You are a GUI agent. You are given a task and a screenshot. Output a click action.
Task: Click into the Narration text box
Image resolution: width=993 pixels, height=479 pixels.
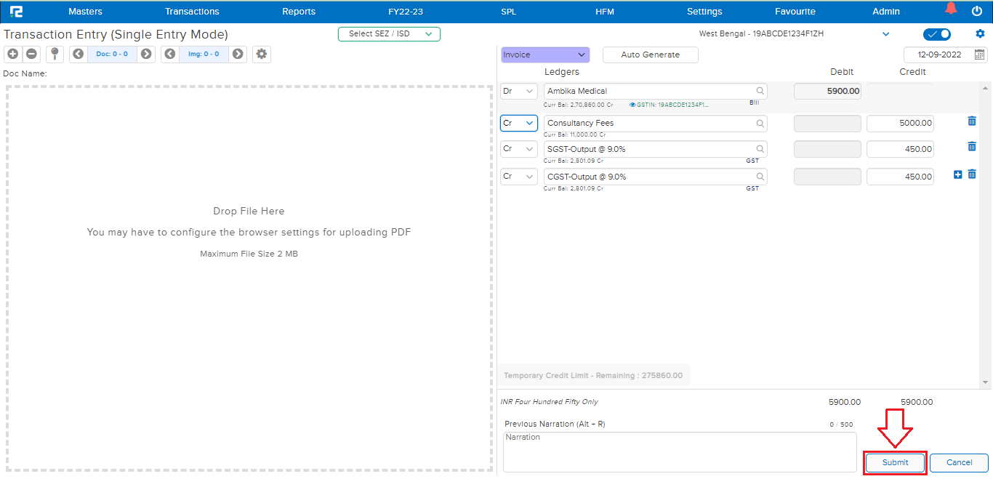(x=679, y=451)
